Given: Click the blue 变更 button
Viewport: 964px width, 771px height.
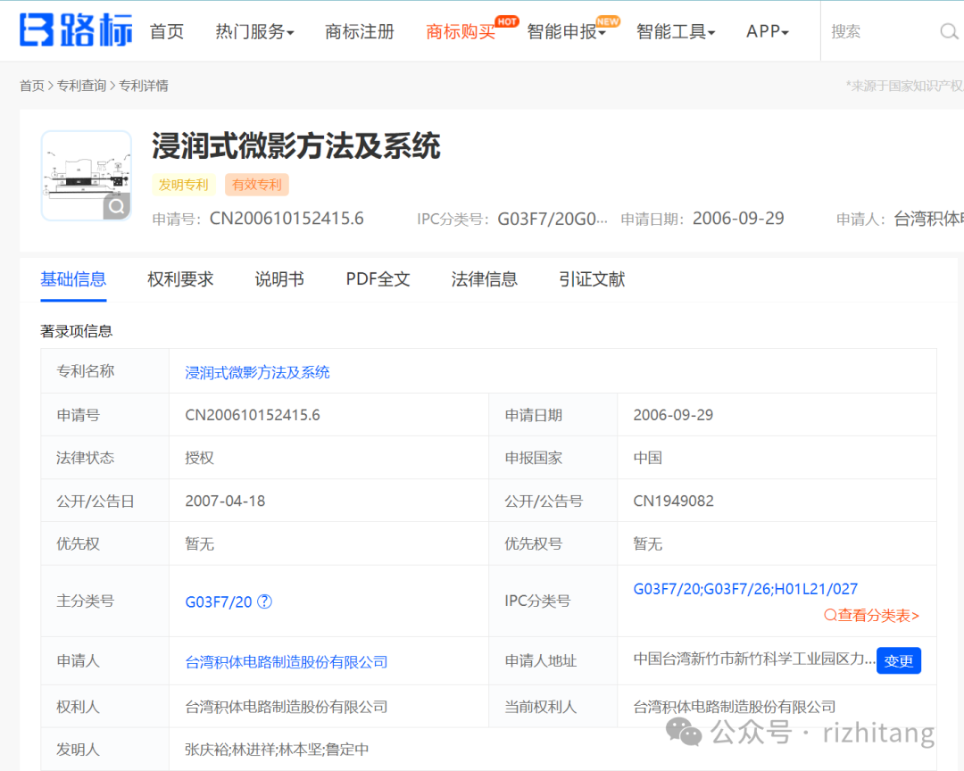Looking at the screenshot, I should pos(899,661).
